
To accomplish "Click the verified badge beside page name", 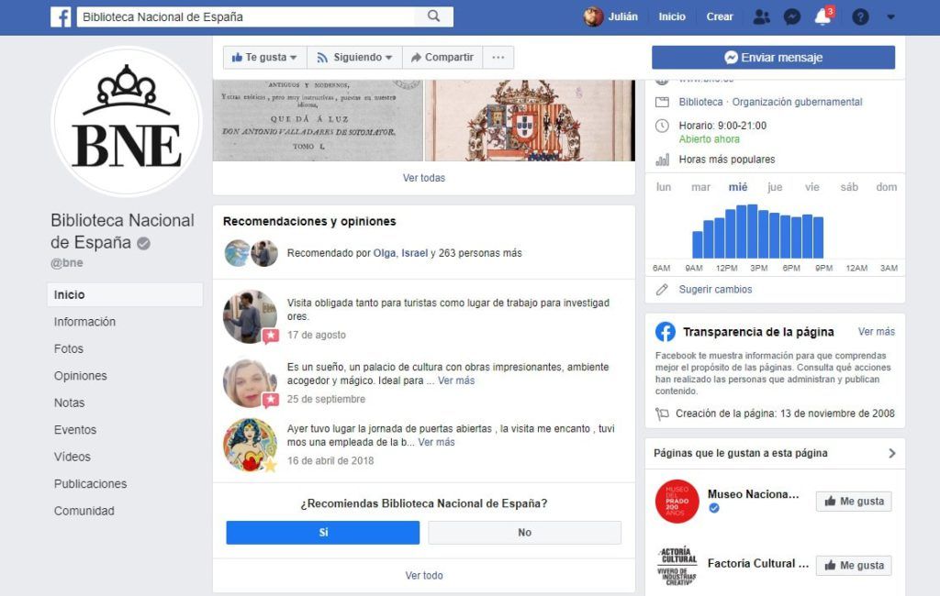I will pos(143,243).
